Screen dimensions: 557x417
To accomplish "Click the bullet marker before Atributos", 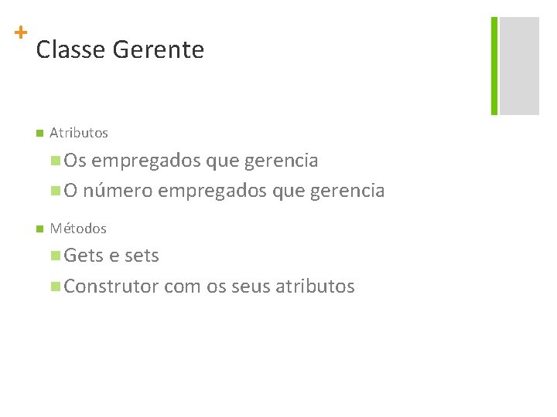I will coord(39,134).
